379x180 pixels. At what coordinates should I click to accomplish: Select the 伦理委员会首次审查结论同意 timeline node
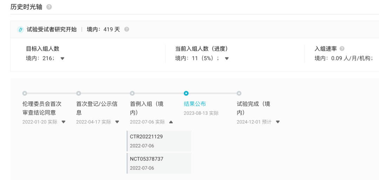pyautogui.click(x=25, y=94)
